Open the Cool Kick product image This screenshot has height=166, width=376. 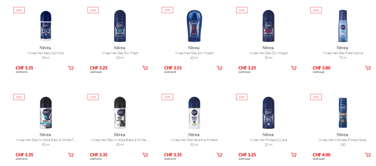[x=46, y=26]
